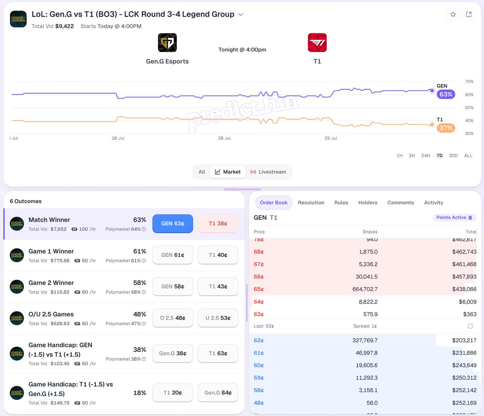Click the purple panel divider handle
The width and height of the screenshot is (484, 416).
[242, 189]
